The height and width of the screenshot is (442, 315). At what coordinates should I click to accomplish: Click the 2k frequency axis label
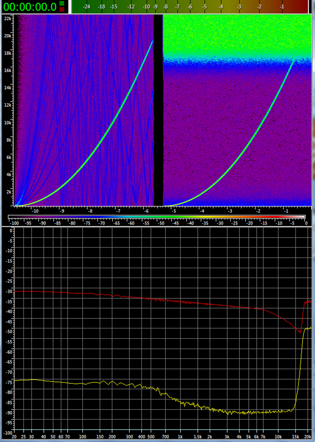(x=9, y=193)
